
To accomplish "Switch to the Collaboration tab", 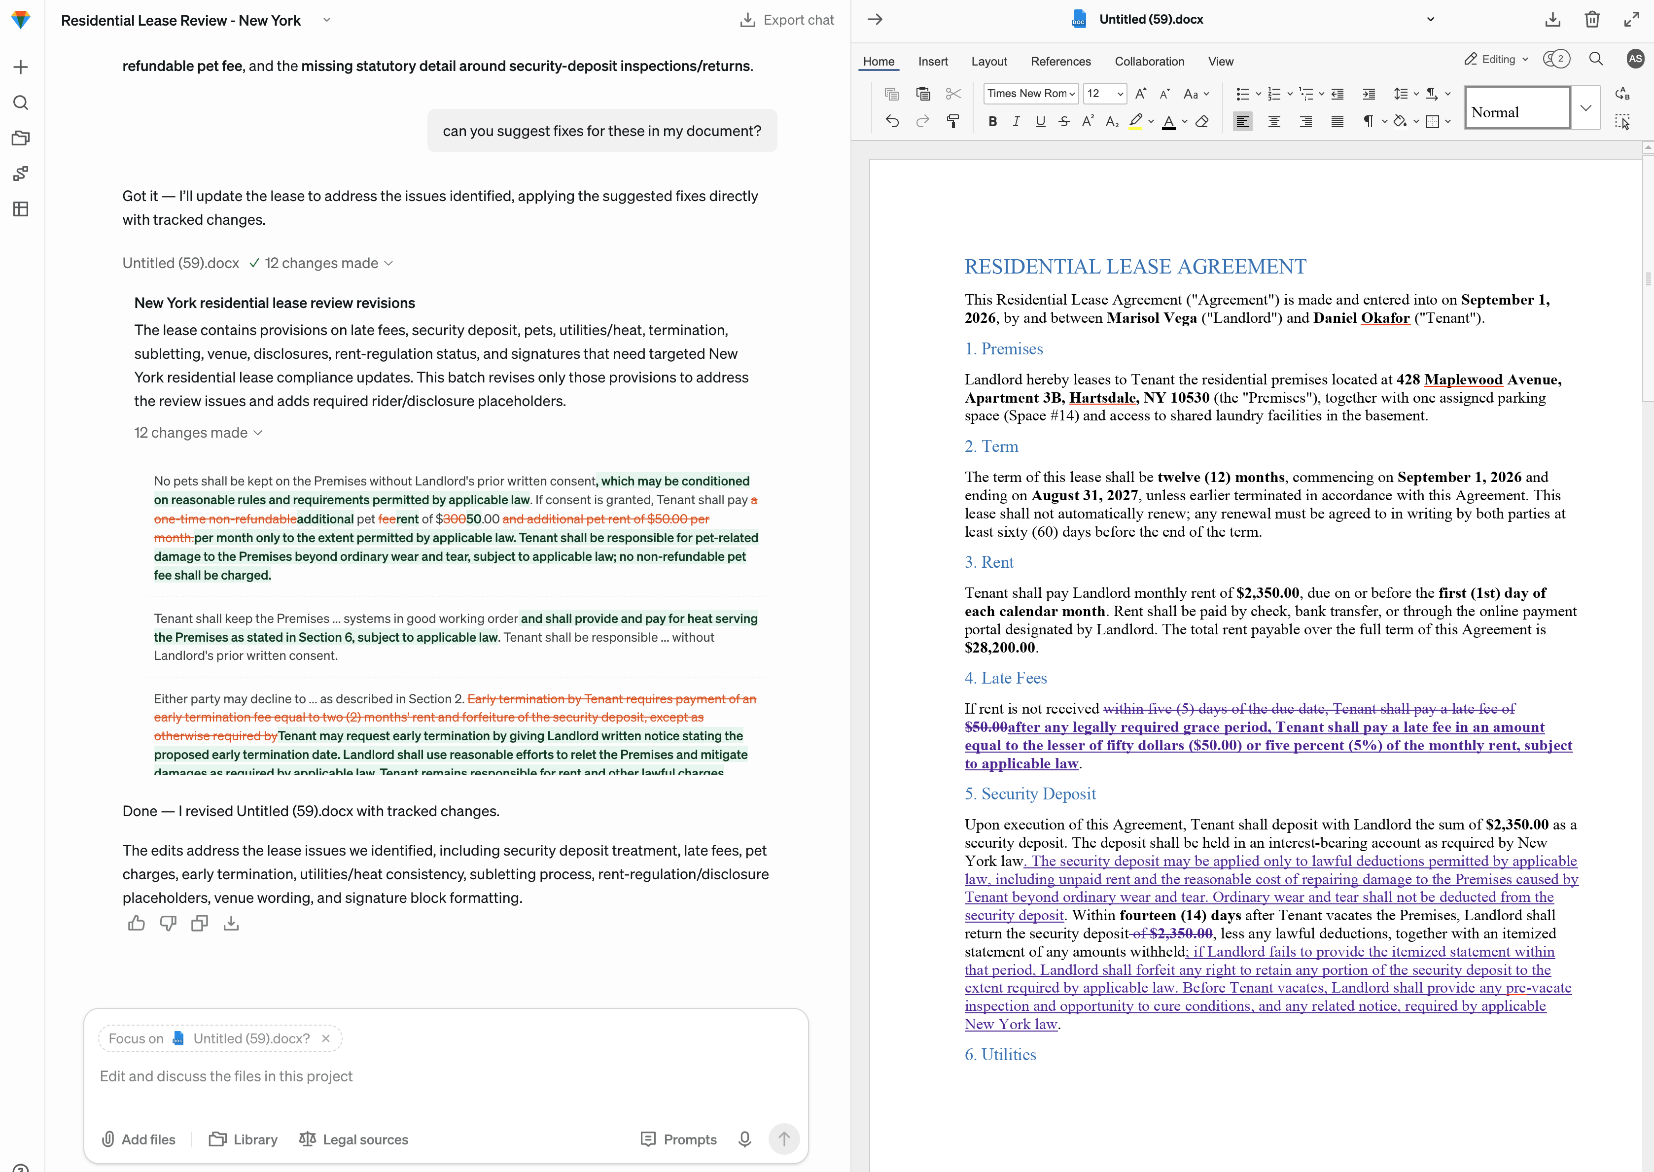I will coord(1149,61).
